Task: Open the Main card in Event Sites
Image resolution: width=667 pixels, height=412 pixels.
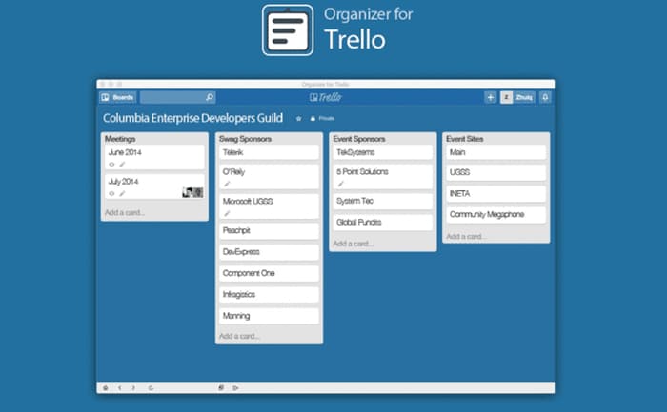Action: click(496, 152)
